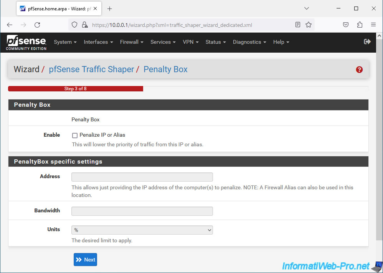Click the Address input field
This screenshot has height=273, width=383.
[142, 177]
